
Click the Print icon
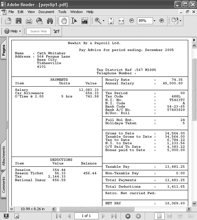(29, 21)
